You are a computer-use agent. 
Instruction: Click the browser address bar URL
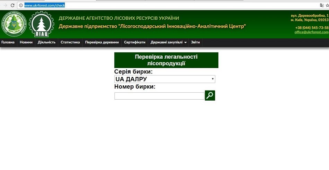[x=44, y=6]
